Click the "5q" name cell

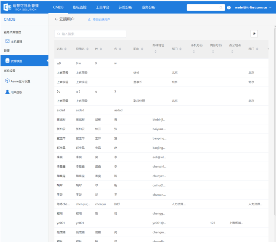coord(58,91)
